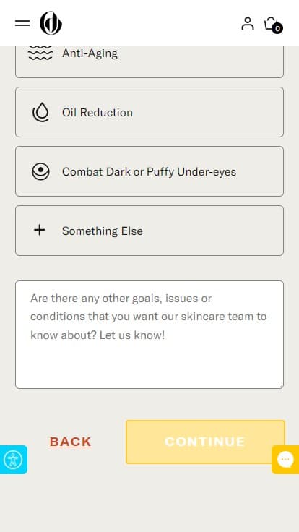Choose Combat Dark or Puffy Under-eyes
This screenshot has height=532, width=299.
(149, 171)
